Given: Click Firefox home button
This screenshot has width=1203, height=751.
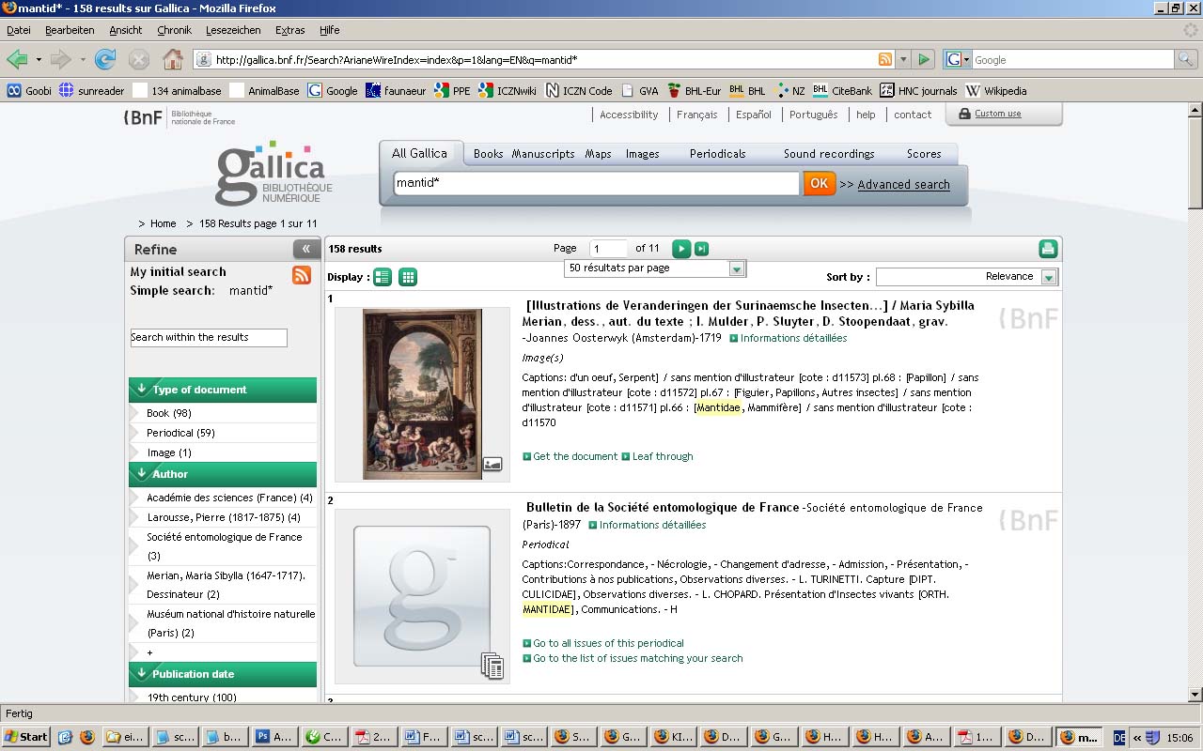Looking at the screenshot, I should (x=173, y=60).
